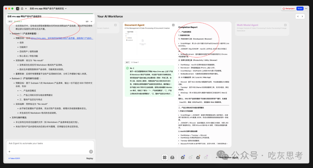
Task: Click the Multi Modal Agent title
Action: [x=248, y=25]
